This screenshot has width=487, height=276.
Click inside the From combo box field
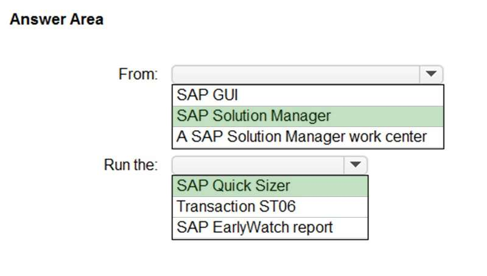[296, 74]
